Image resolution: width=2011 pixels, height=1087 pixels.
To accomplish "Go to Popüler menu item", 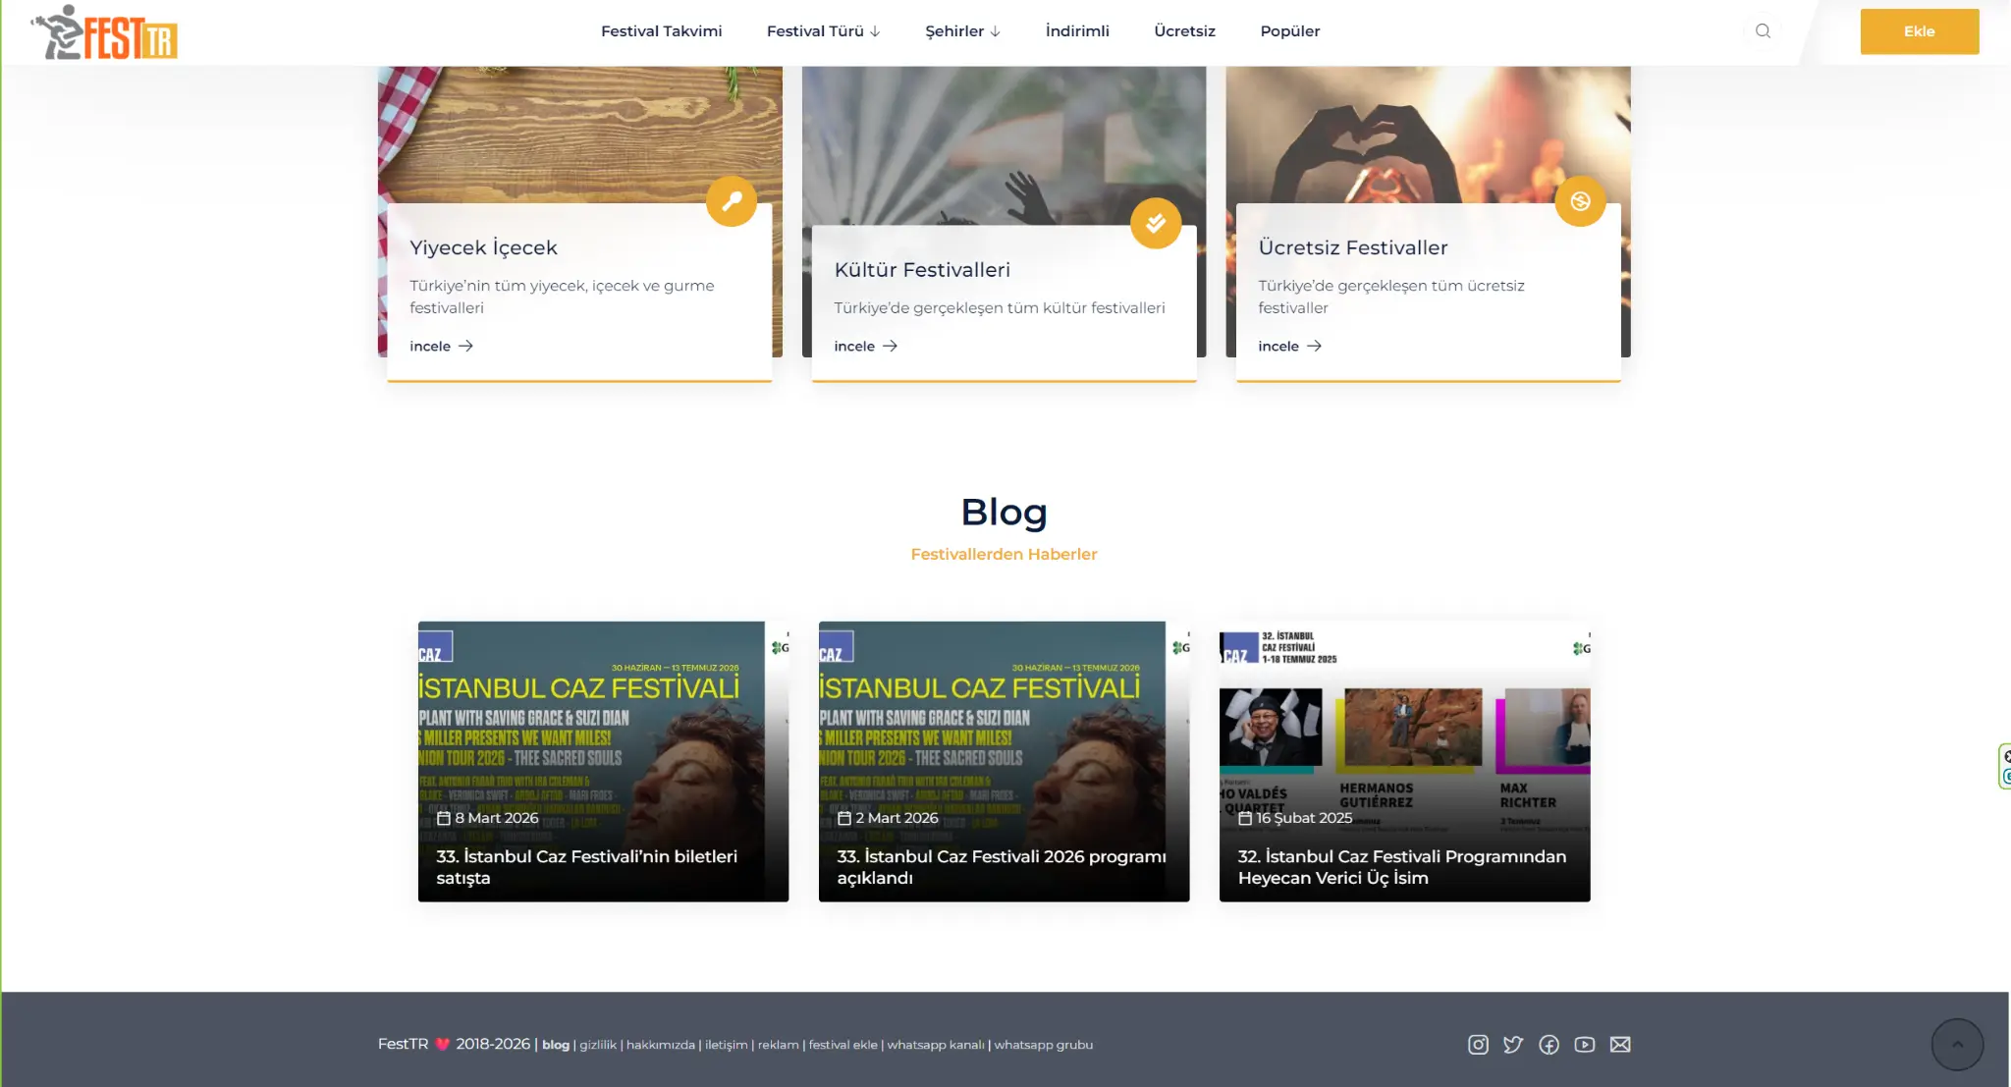I will point(1289,31).
